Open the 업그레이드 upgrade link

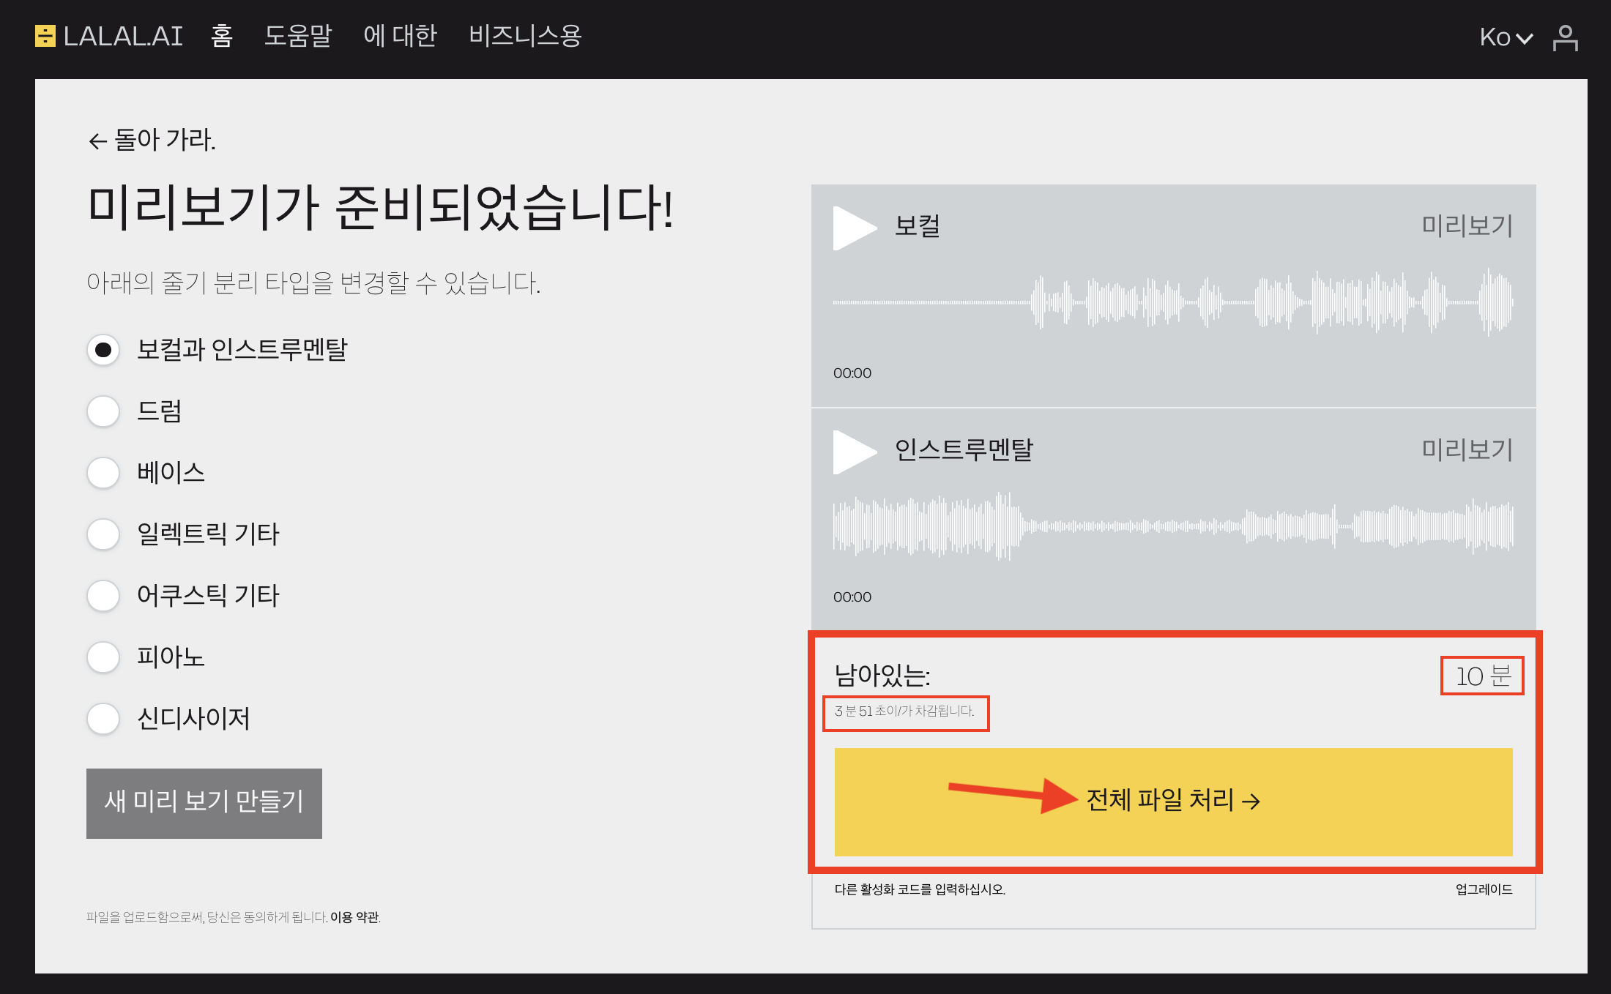click(x=1484, y=889)
